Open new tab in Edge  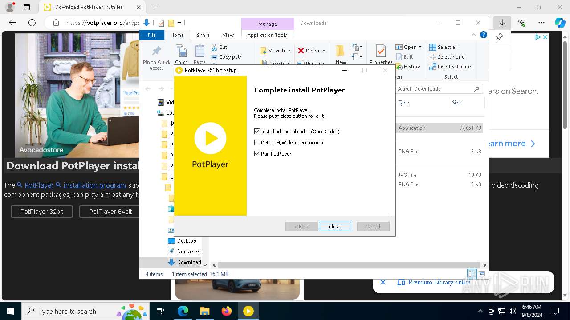(x=155, y=7)
